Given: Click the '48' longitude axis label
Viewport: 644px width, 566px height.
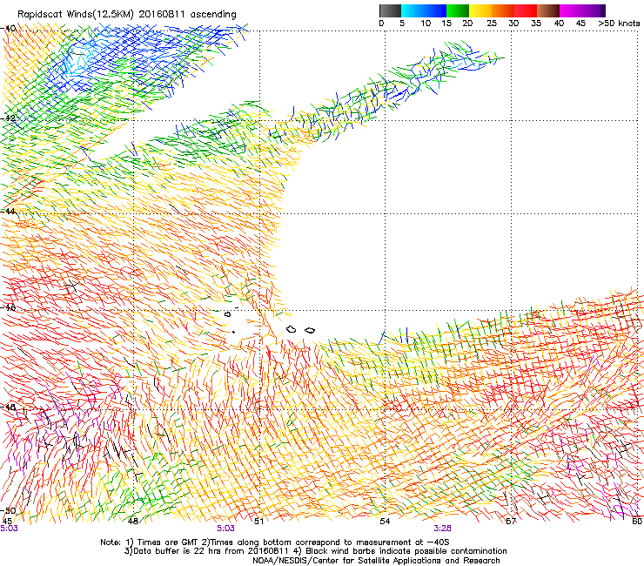Looking at the screenshot, I should pyautogui.click(x=132, y=522).
